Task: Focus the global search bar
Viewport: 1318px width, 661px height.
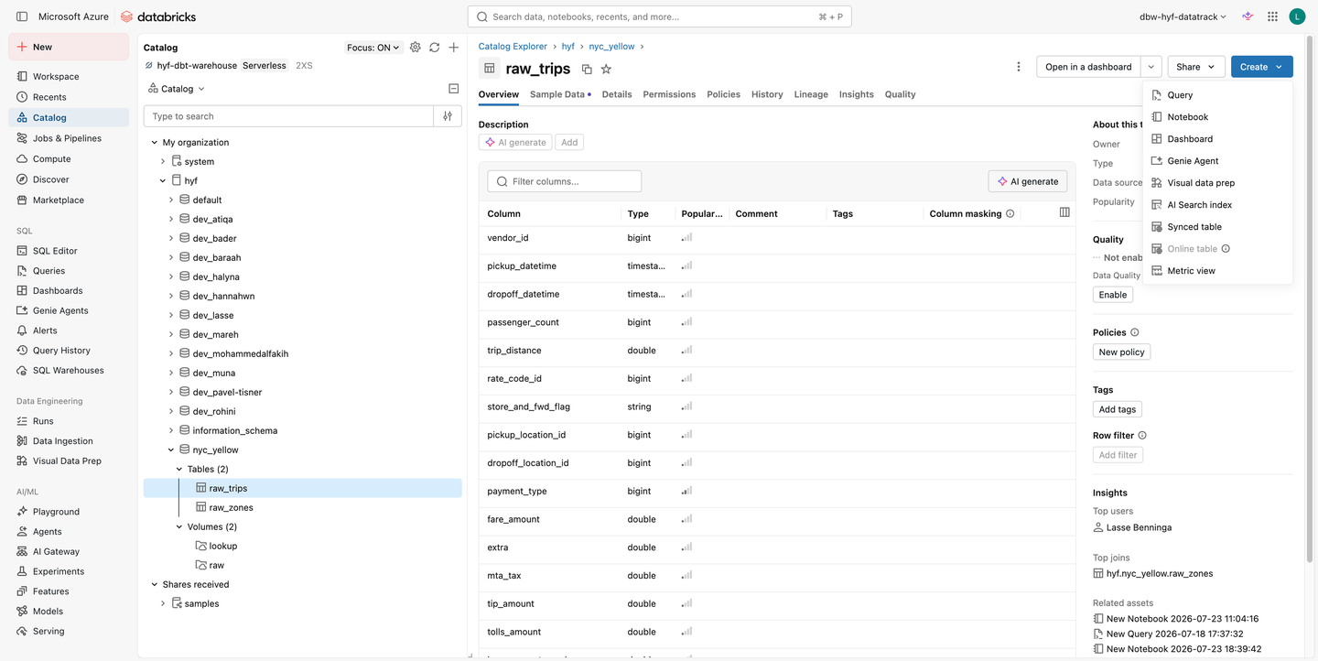Action: click(660, 16)
